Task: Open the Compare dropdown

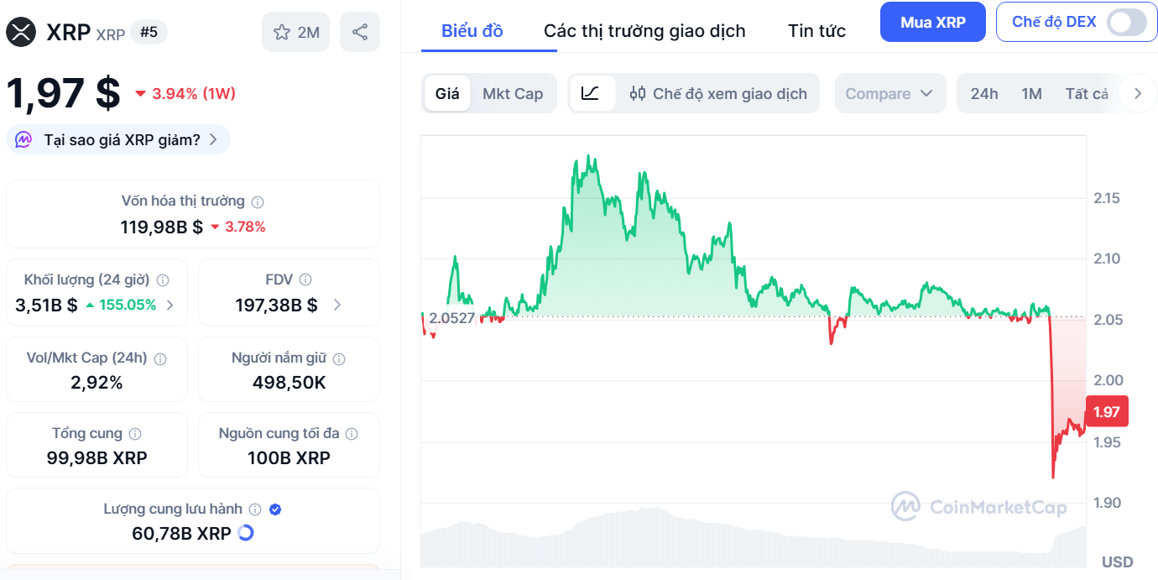Action: [889, 94]
